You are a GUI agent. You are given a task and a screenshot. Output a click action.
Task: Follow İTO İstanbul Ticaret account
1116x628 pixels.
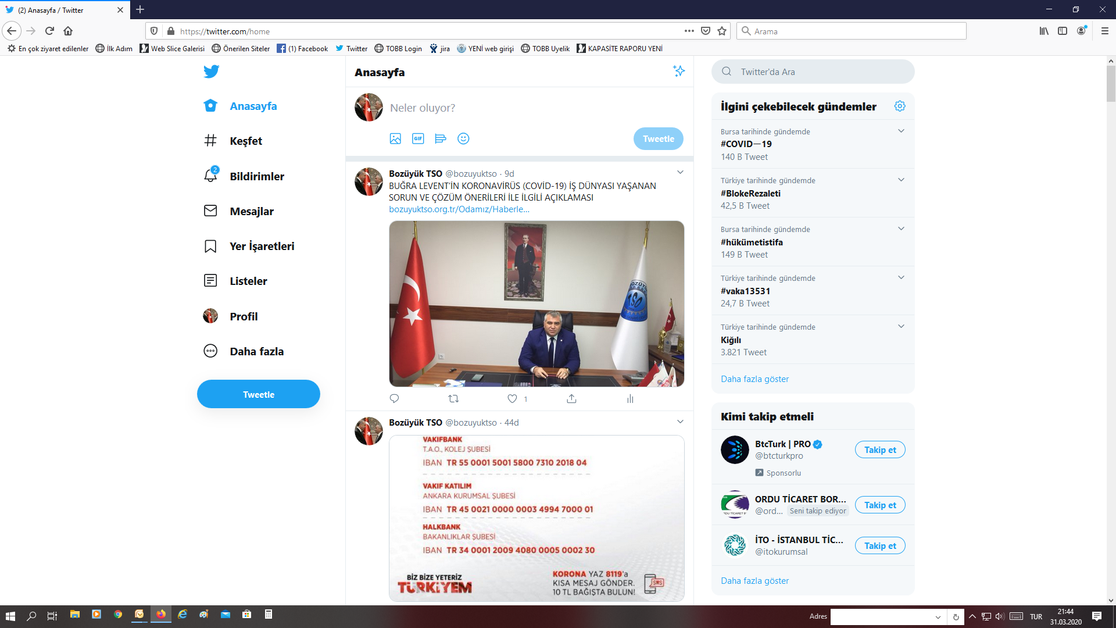(880, 546)
